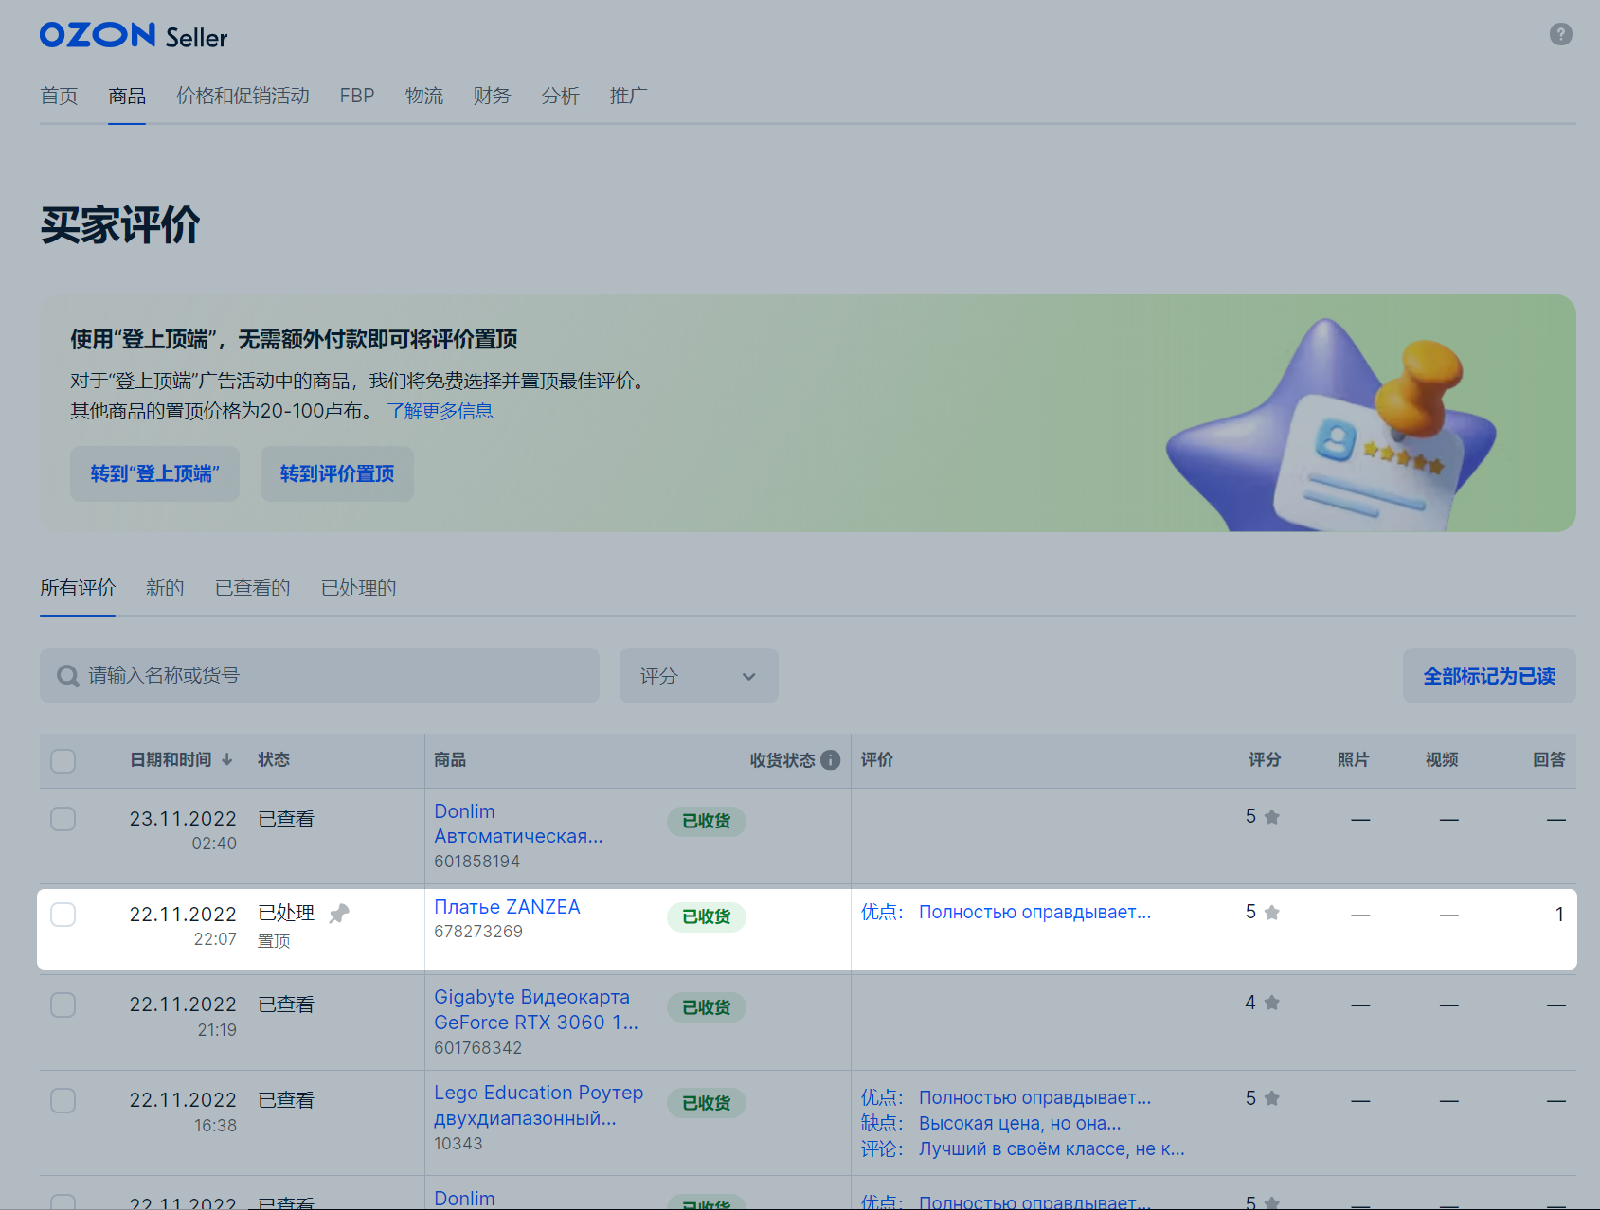Click the 转到评价置顶 button
1600x1210 pixels.
[x=337, y=473]
